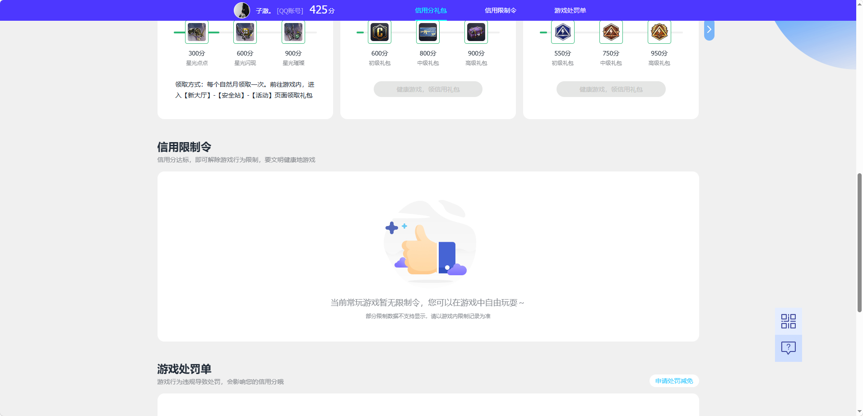863x416 pixels.
Task: Click the 425分 credit score
Action: pyautogui.click(x=322, y=10)
